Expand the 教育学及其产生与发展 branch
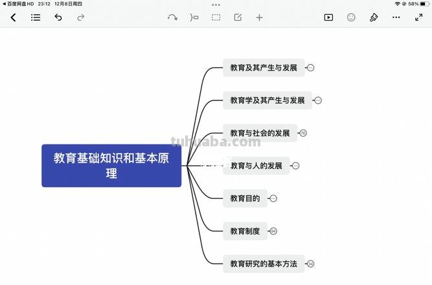 tap(318, 100)
